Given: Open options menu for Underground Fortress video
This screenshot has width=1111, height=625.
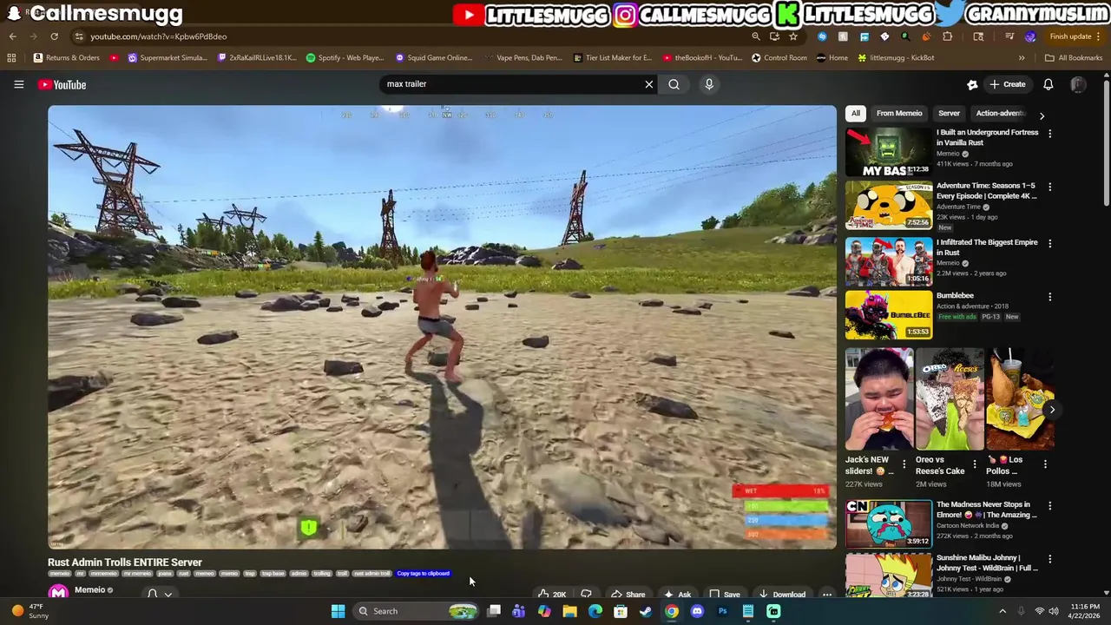Looking at the screenshot, I should pyautogui.click(x=1049, y=134).
